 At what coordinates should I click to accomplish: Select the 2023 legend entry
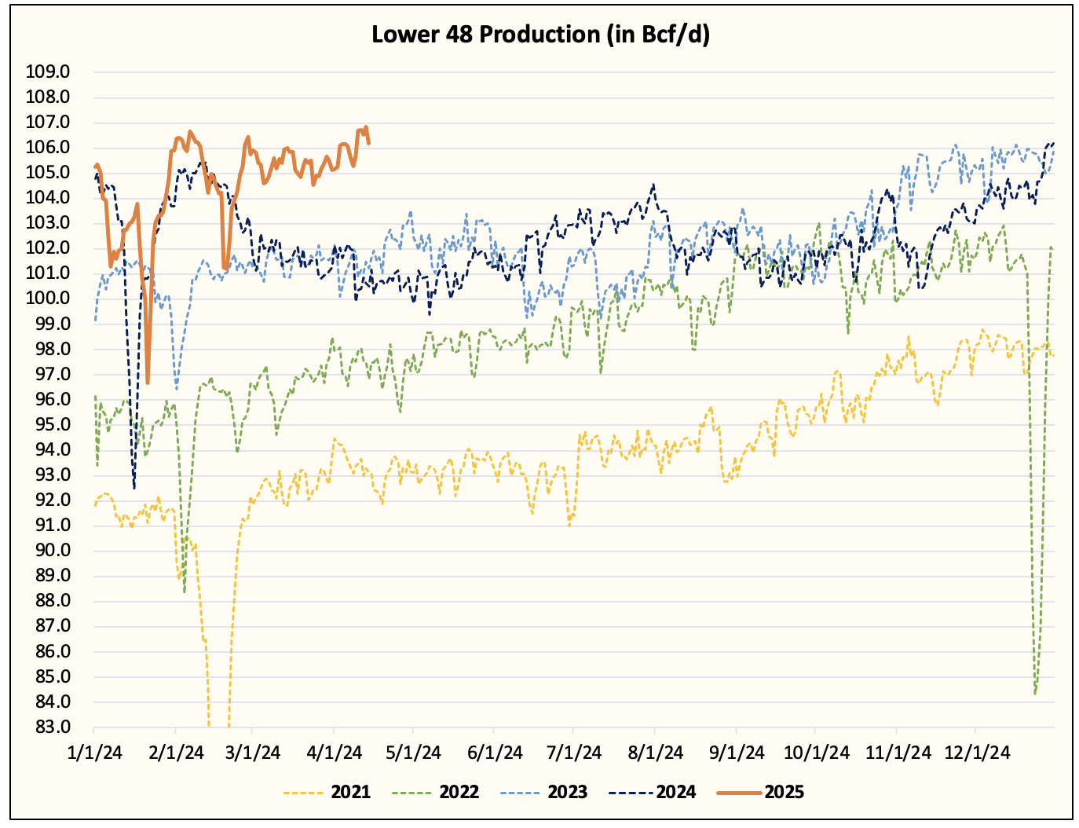point(543,792)
